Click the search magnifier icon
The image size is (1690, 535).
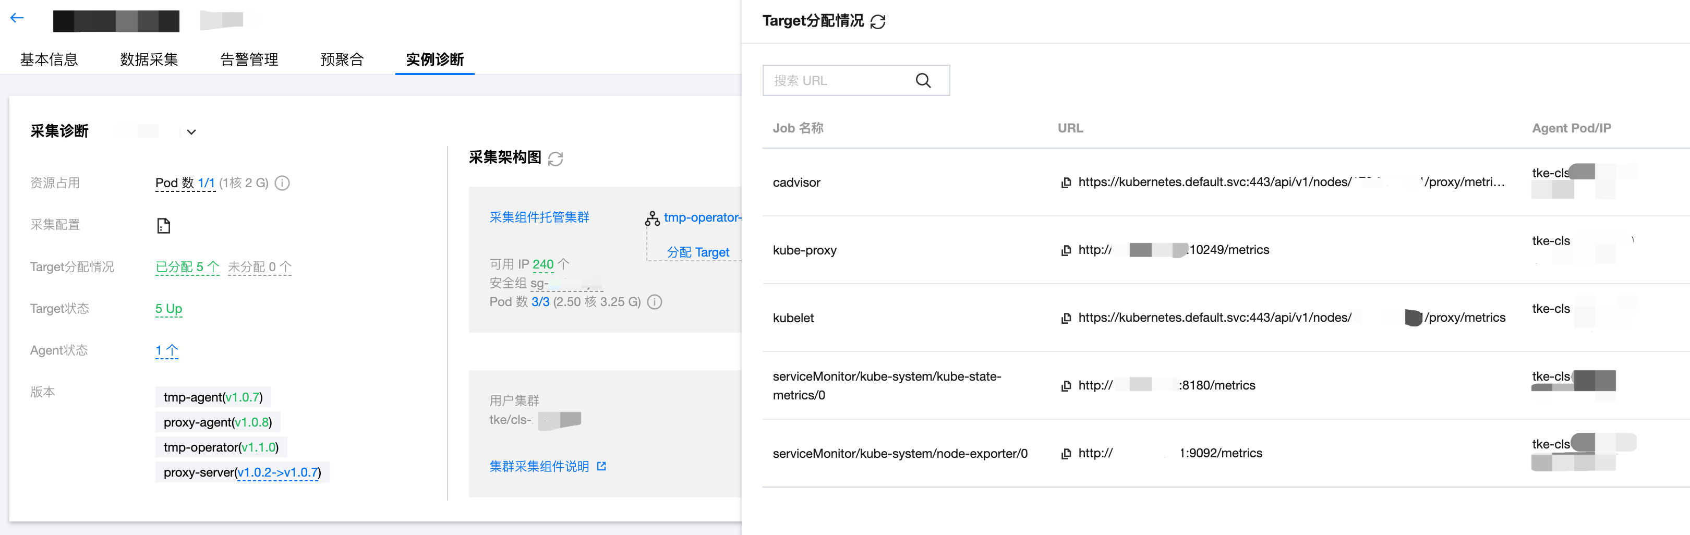point(923,81)
